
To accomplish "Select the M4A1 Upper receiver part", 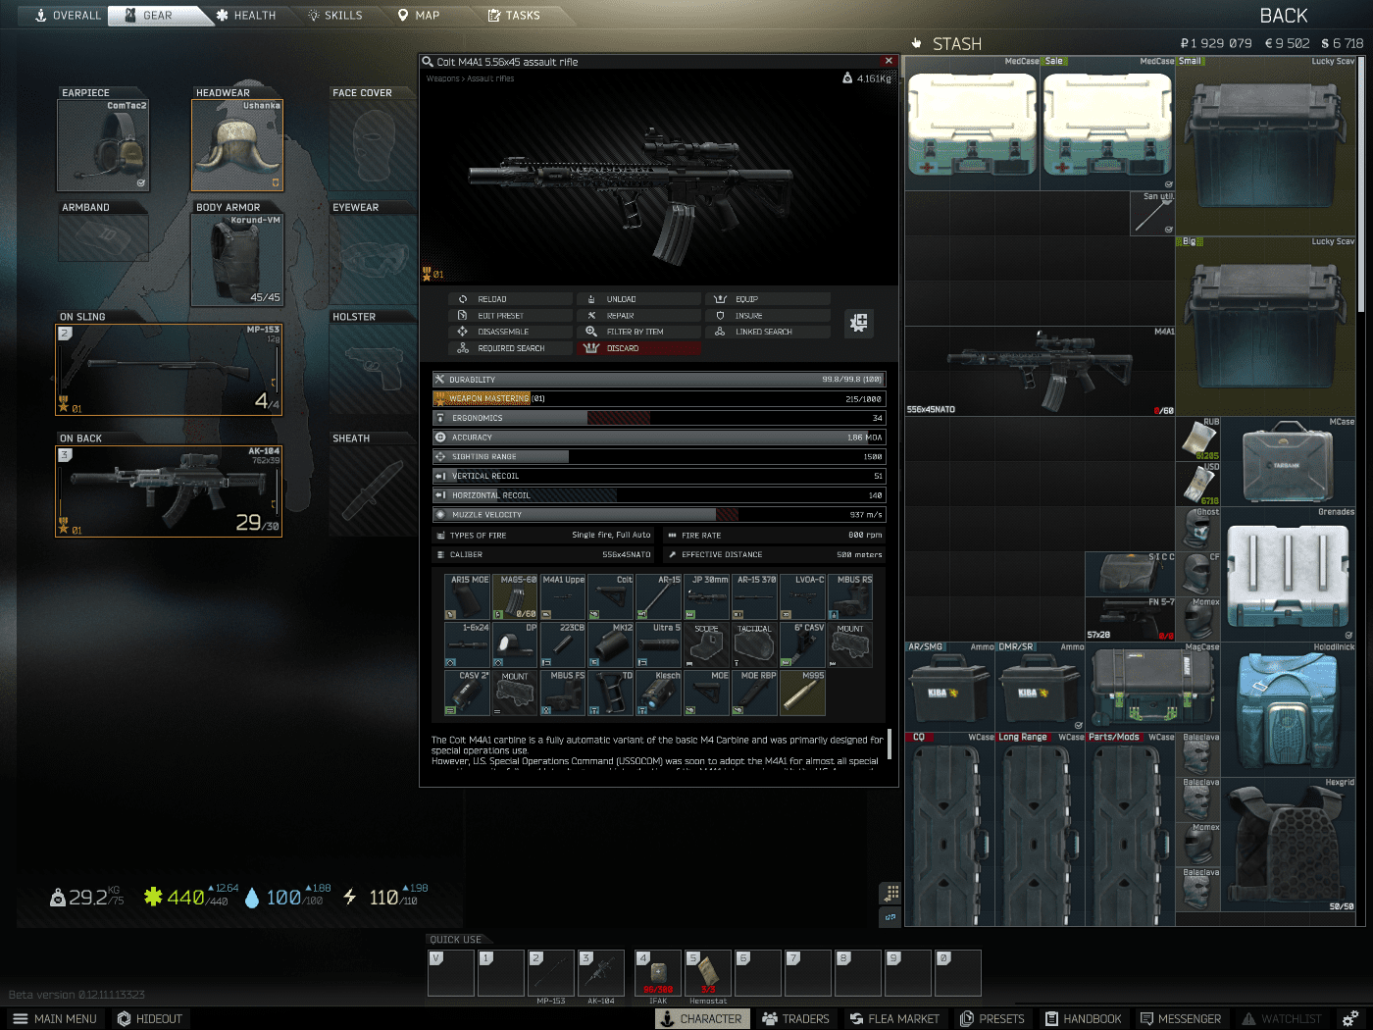I will coord(563,596).
